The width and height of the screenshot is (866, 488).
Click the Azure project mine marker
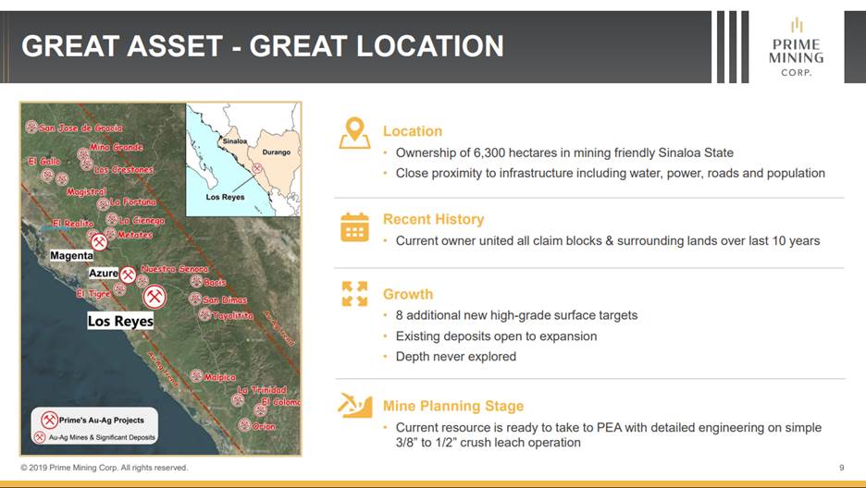(129, 274)
